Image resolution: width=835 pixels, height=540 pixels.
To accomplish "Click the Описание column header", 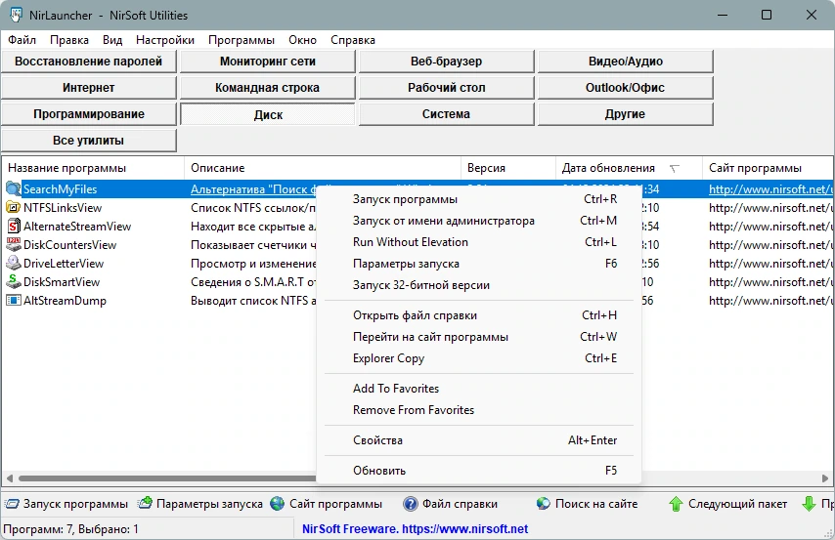I will [x=323, y=168].
